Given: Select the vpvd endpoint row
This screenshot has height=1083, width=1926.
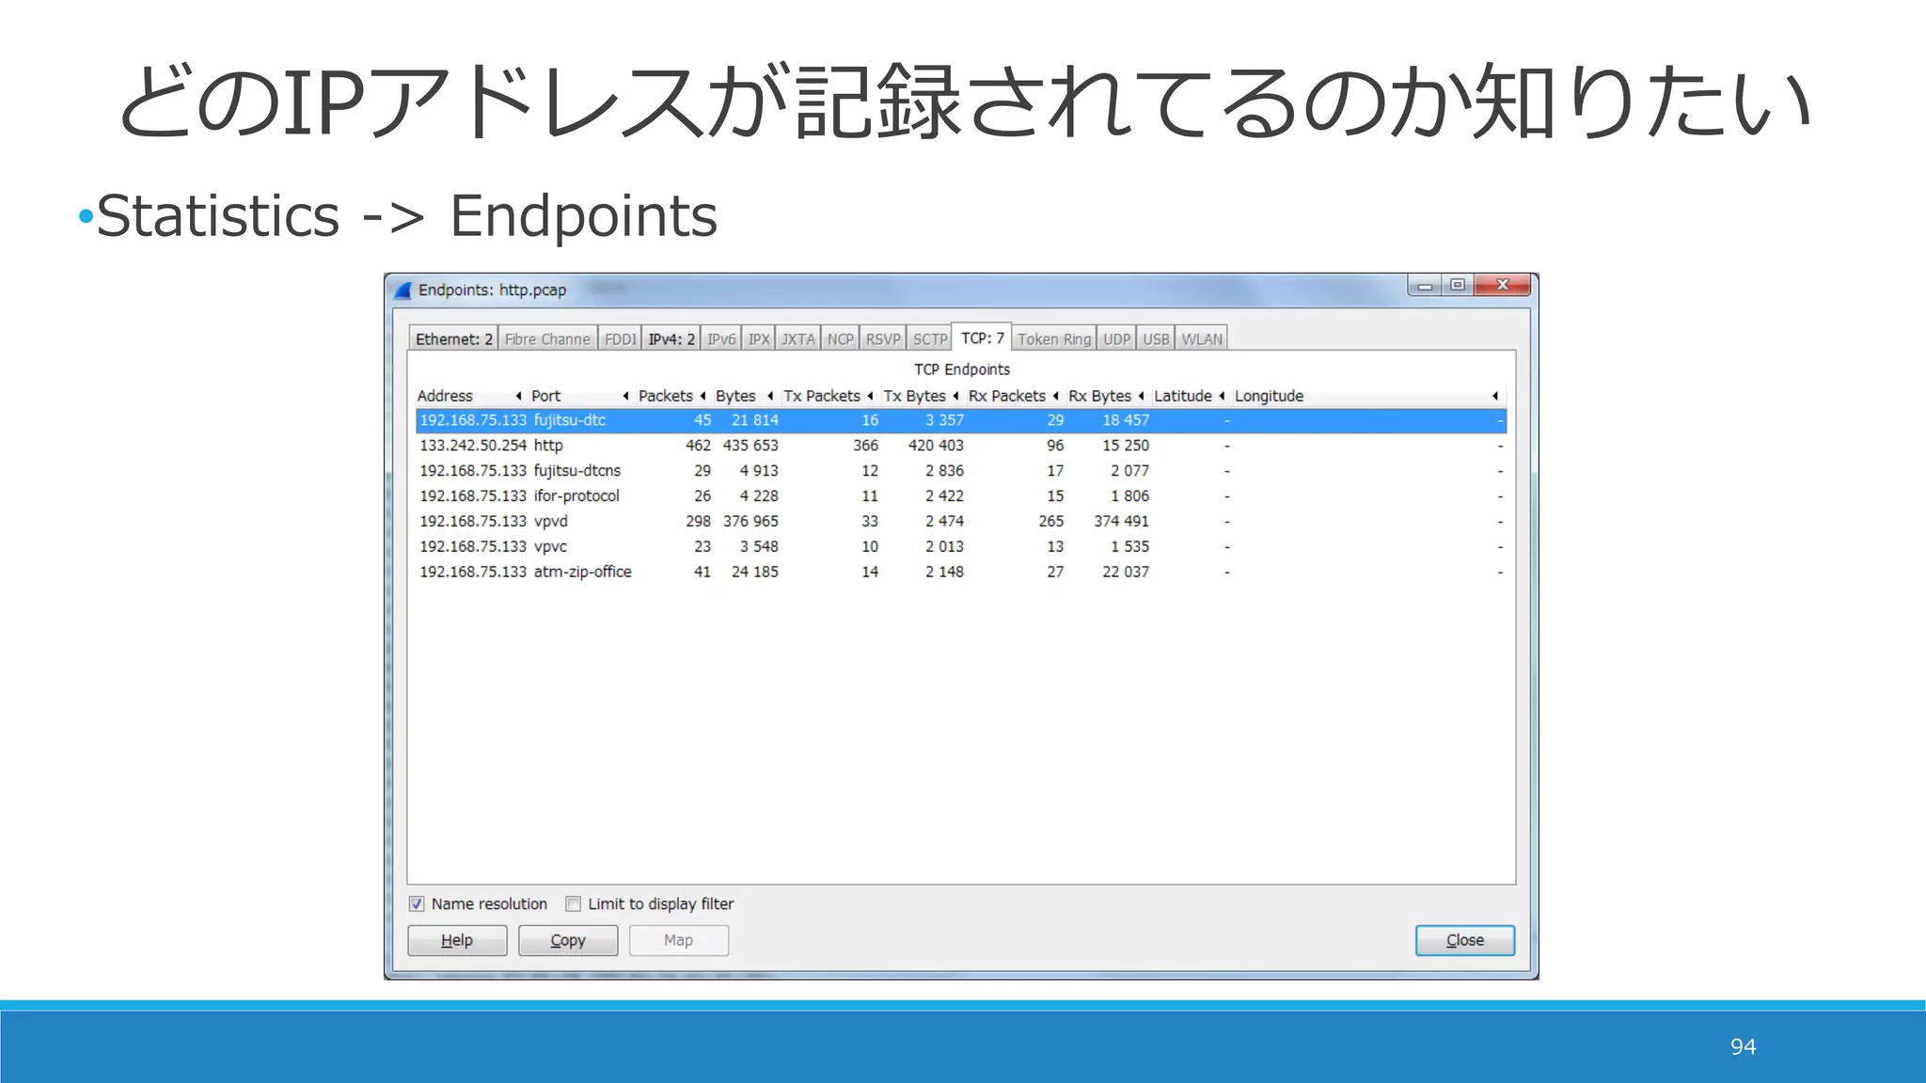Looking at the screenshot, I should click(960, 522).
